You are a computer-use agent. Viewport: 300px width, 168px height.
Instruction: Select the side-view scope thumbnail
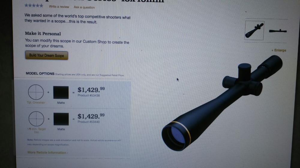[278, 31]
